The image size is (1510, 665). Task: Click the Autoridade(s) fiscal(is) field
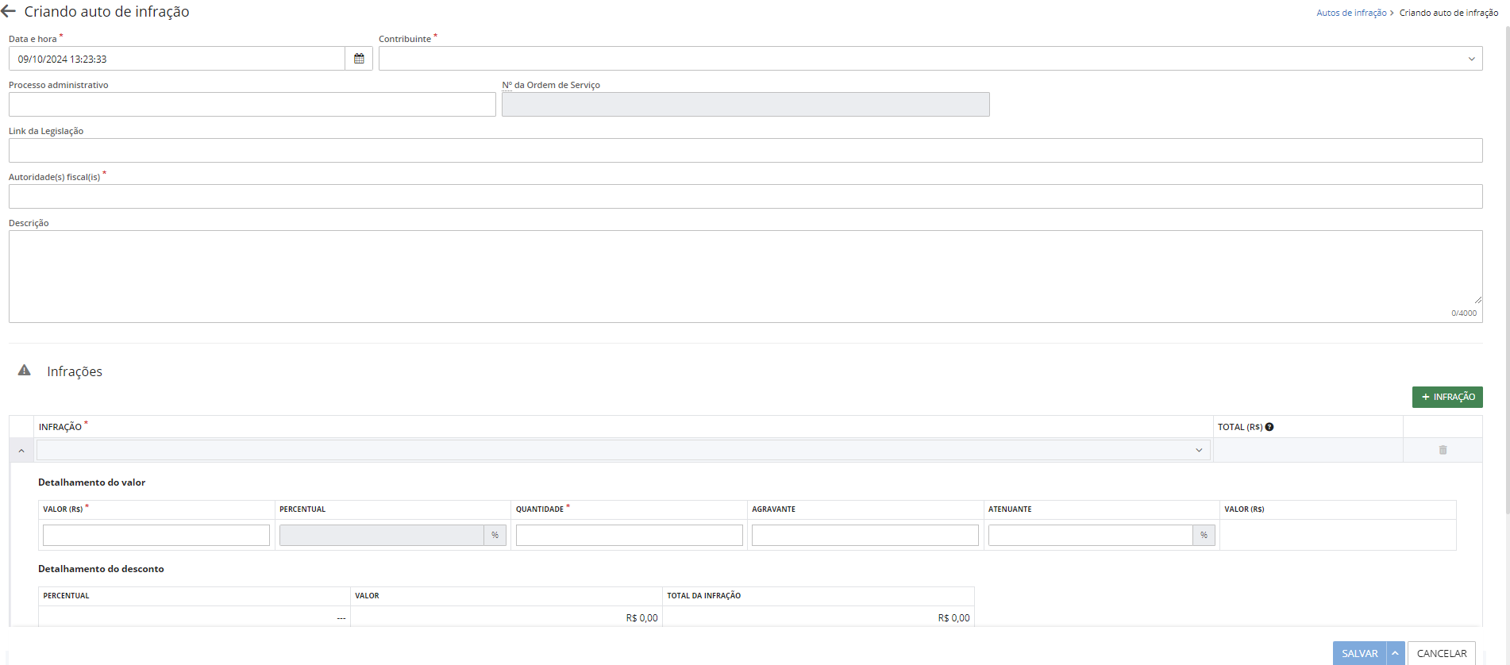(x=745, y=197)
